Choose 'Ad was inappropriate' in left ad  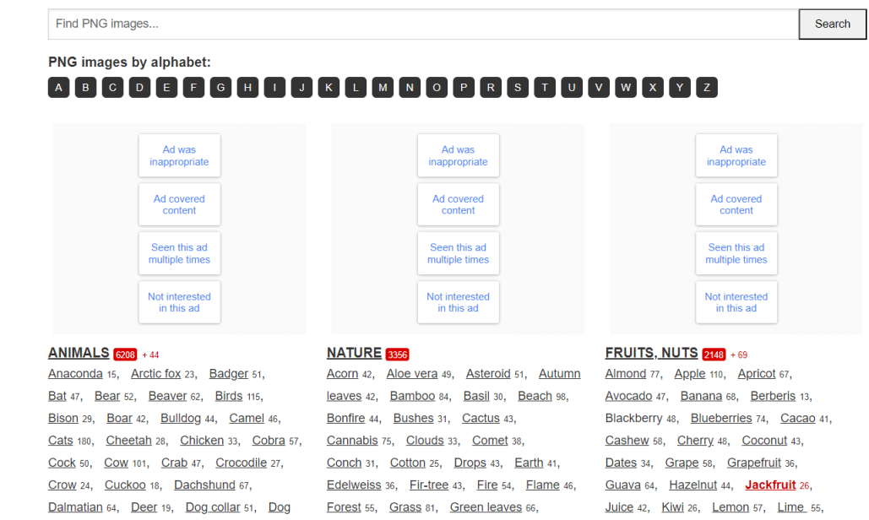click(179, 156)
